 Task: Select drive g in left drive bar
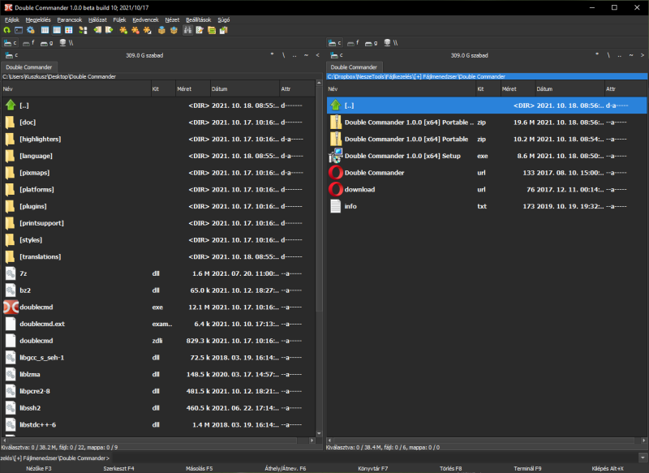(x=46, y=43)
